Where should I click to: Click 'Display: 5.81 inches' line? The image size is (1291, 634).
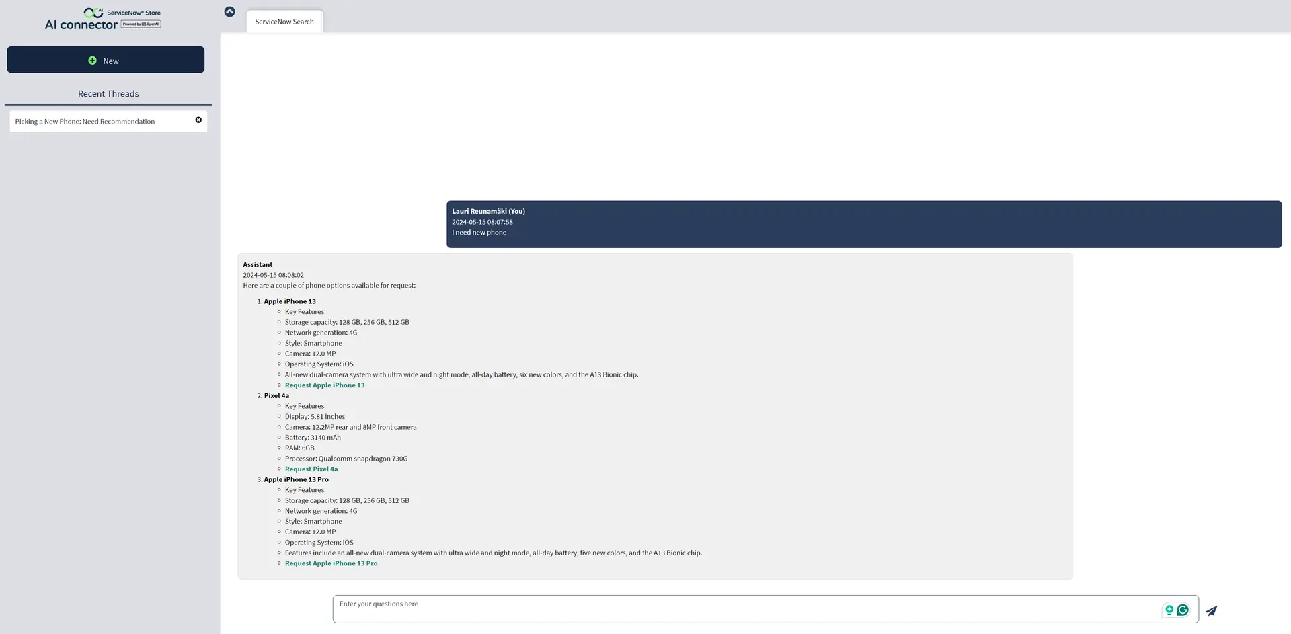pyautogui.click(x=315, y=417)
